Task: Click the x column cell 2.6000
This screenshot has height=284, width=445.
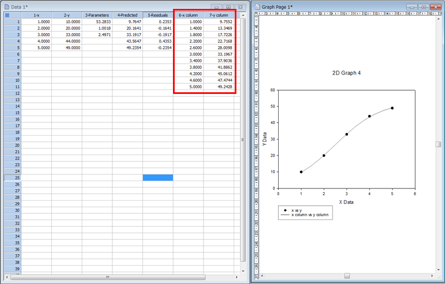Action: point(188,48)
